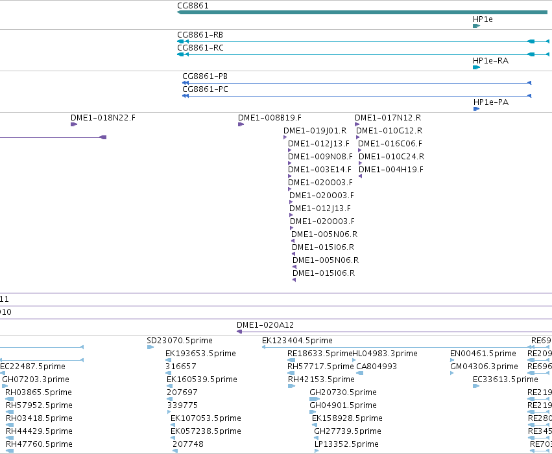Select the DME1-020A12 BAC label
Image resolution: width=552 pixels, height=454 pixels.
coord(265,325)
